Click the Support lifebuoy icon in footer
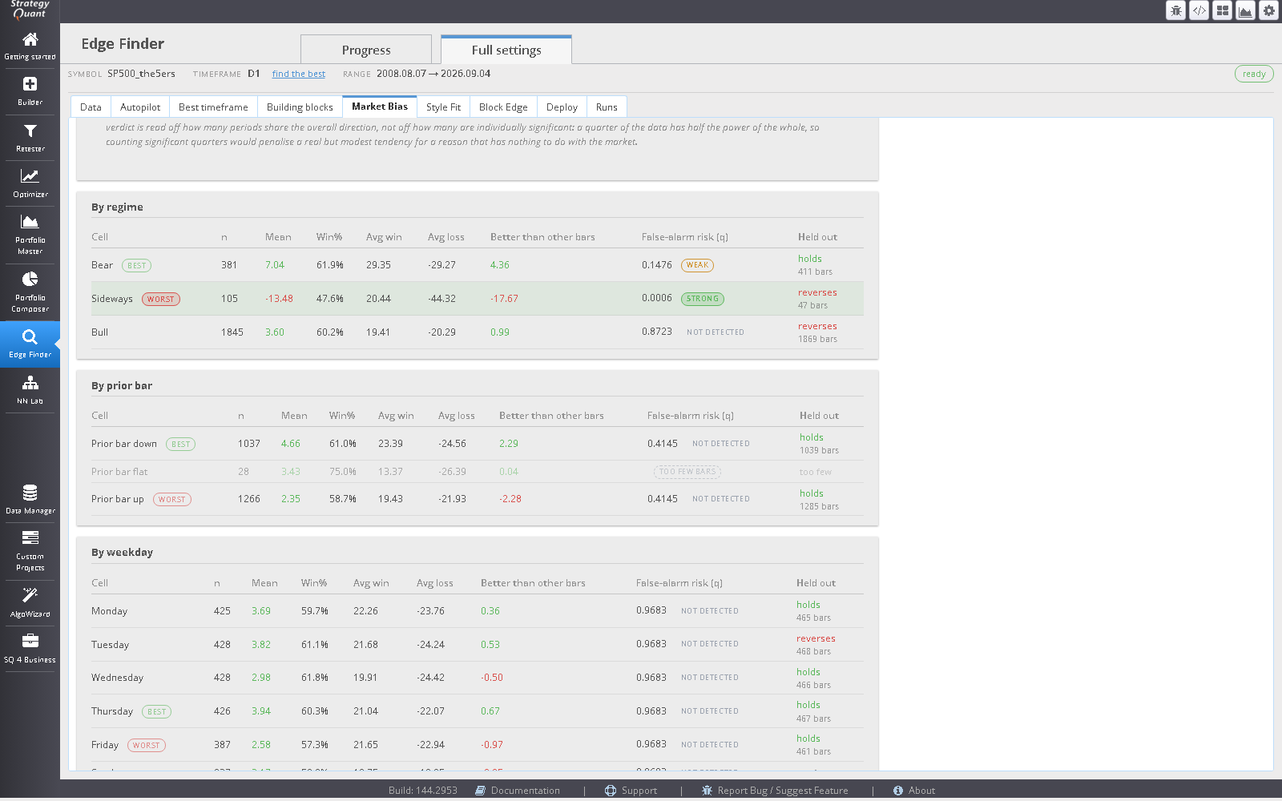 pyautogui.click(x=611, y=791)
